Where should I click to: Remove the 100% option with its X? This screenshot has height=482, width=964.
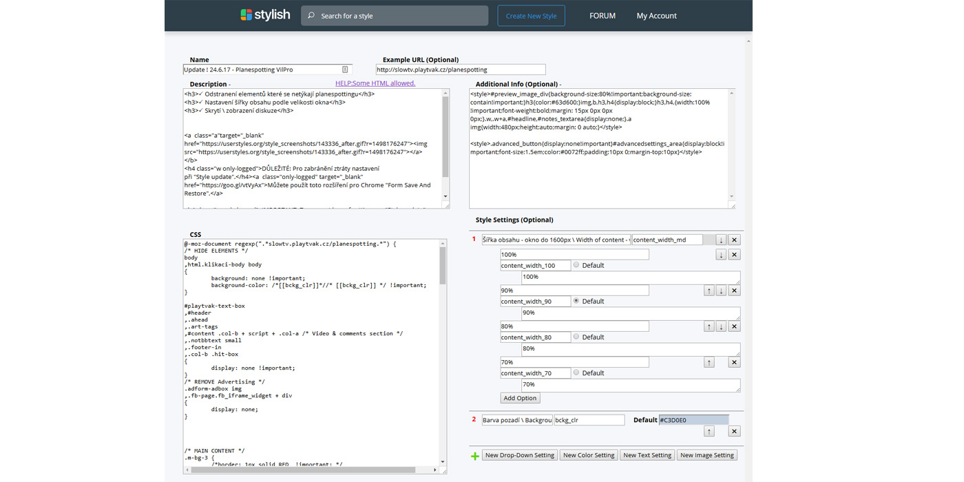tap(734, 255)
